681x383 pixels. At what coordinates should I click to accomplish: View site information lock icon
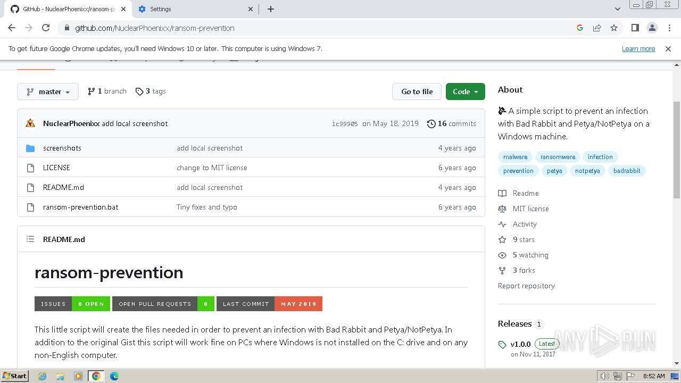(x=67, y=28)
